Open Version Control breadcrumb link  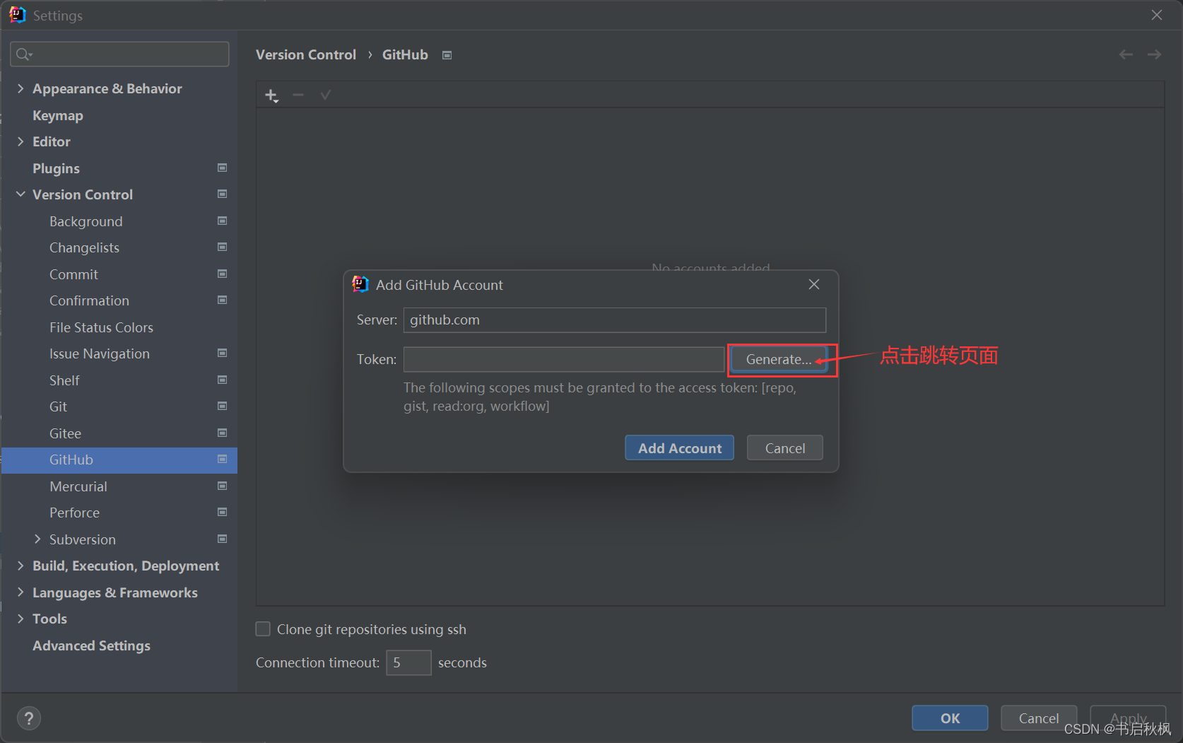305,54
